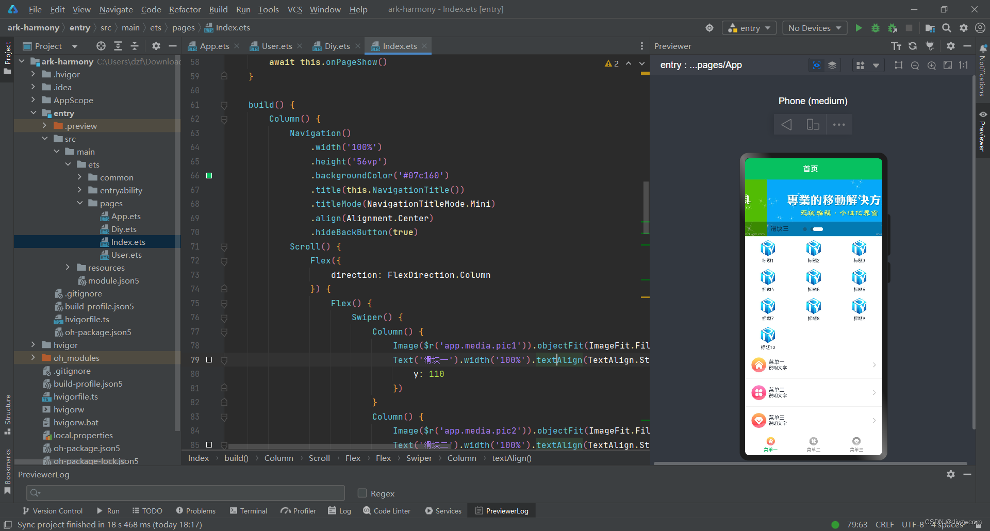Switch to the User.ets editor tab
The image size is (990, 531).
pos(276,46)
